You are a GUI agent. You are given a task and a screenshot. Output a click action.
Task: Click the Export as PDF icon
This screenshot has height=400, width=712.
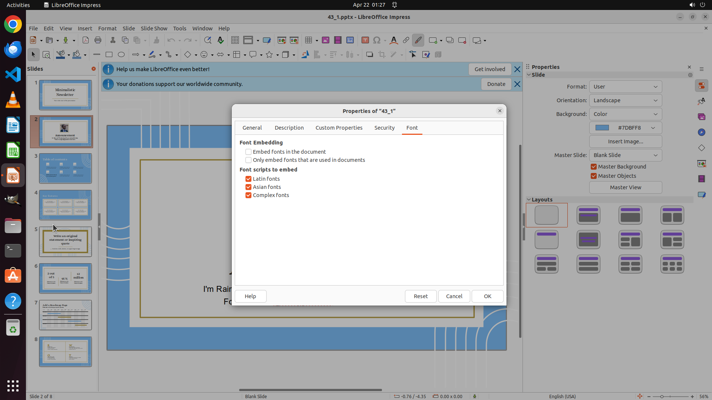coord(86,40)
